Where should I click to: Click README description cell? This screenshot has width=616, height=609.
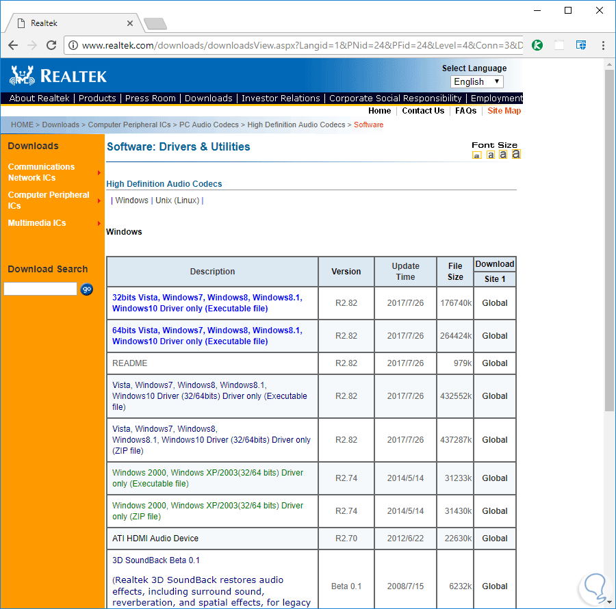[212, 363]
